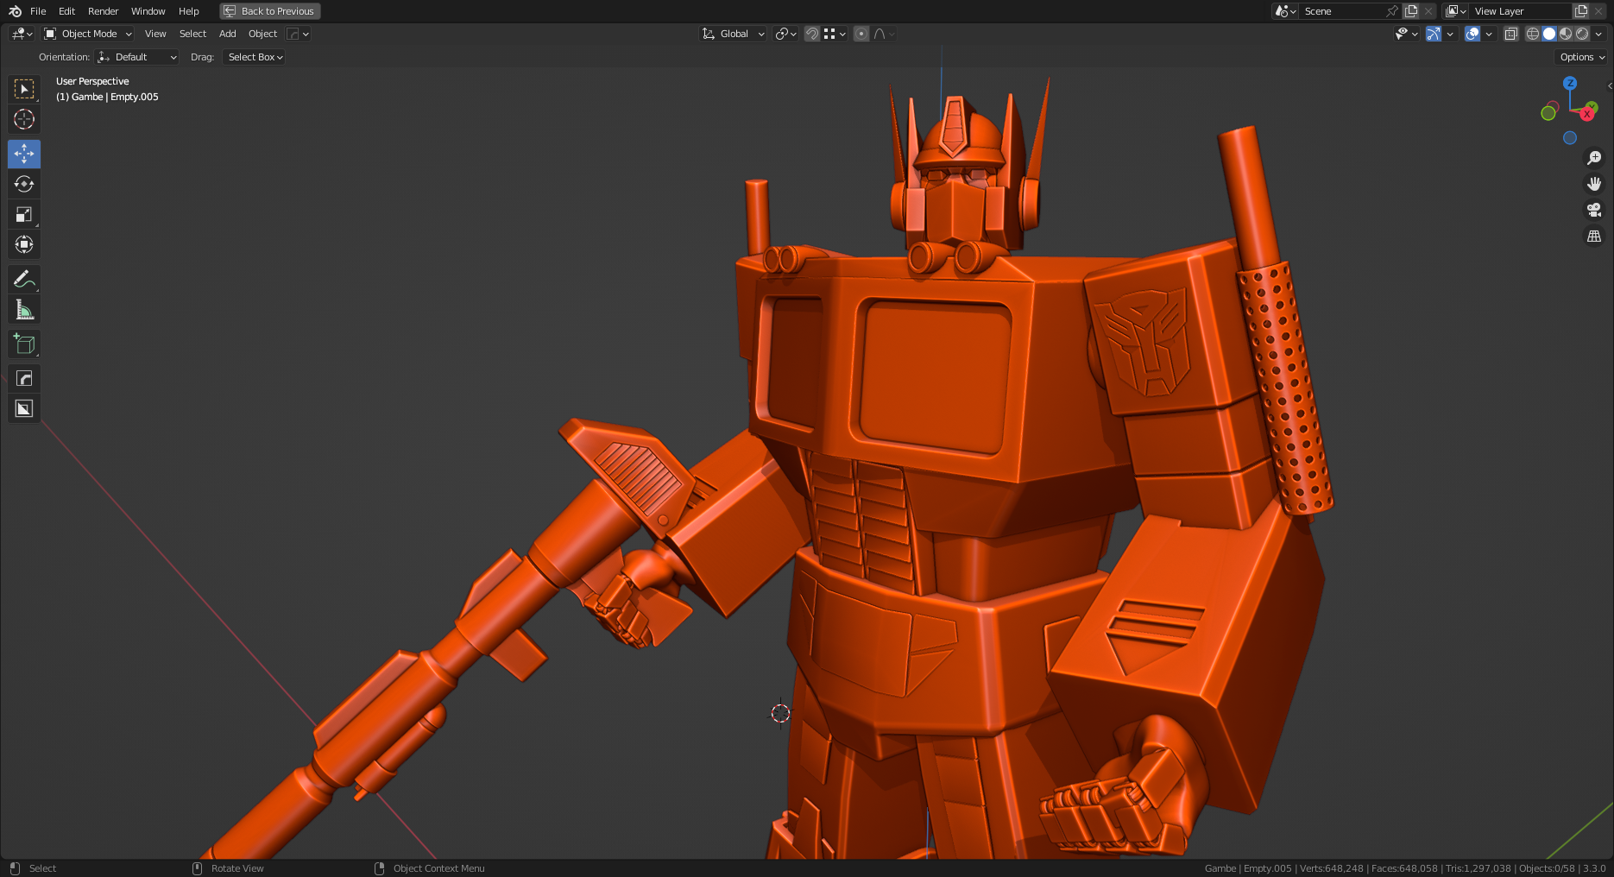Toggle Proportional Editing button
This screenshot has height=877, width=1614.
(x=861, y=34)
